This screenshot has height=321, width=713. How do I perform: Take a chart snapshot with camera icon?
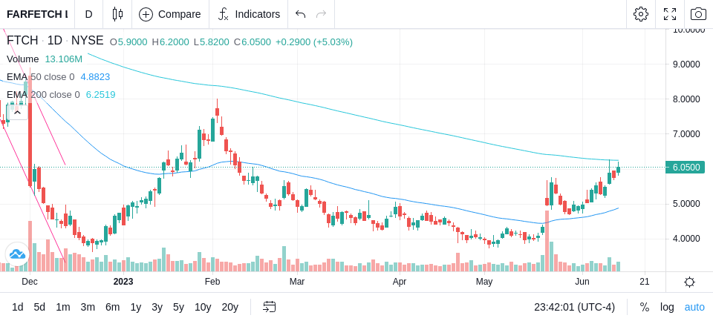(x=698, y=14)
